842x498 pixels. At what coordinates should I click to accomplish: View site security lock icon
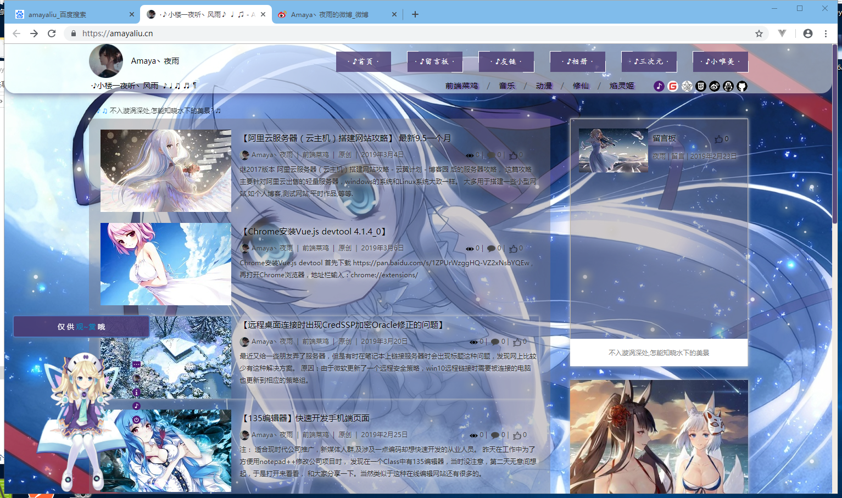click(73, 33)
